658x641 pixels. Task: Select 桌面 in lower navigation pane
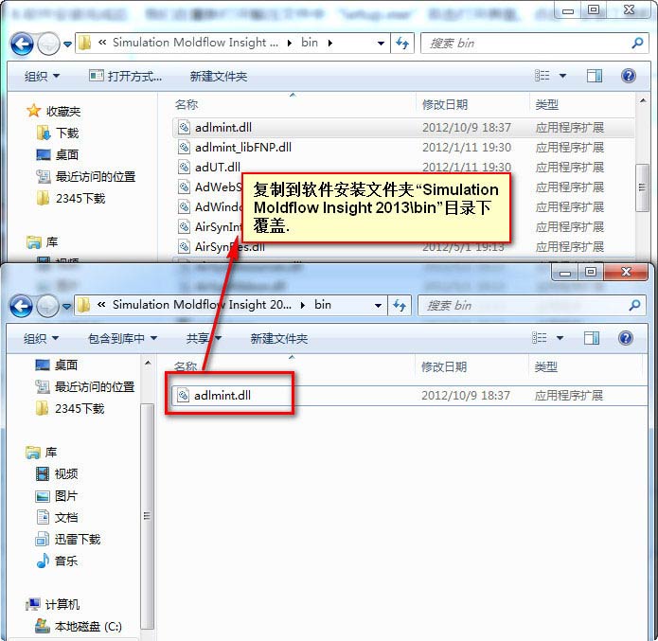[x=57, y=365]
